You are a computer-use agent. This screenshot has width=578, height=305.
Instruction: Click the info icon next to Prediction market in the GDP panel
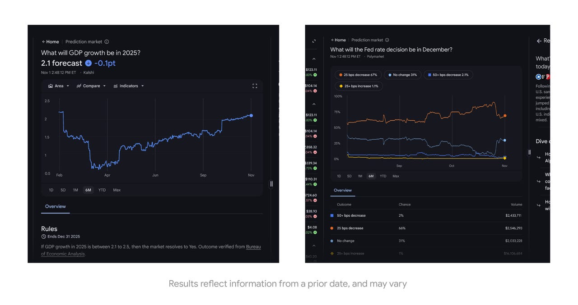point(107,42)
